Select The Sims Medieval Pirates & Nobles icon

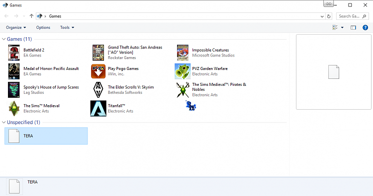[183, 90]
